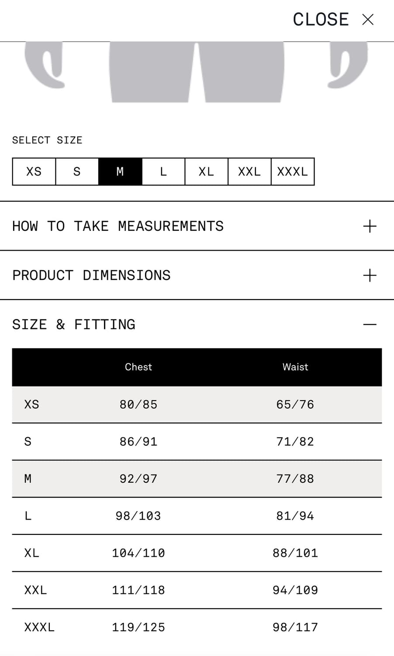Select size S
Screen dimensions: 394x656
pyautogui.click(x=77, y=171)
